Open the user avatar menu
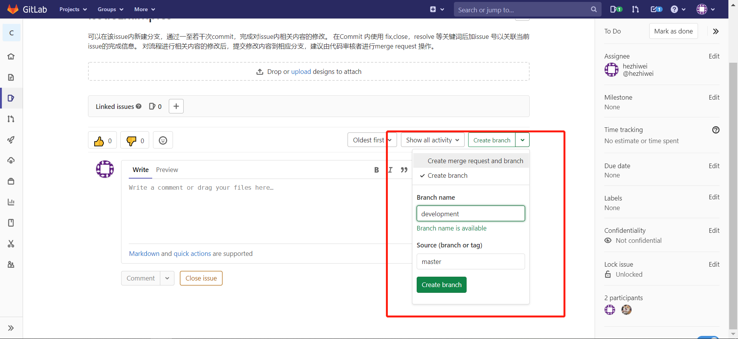Image resolution: width=738 pixels, height=339 pixels. pyautogui.click(x=706, y=9)
